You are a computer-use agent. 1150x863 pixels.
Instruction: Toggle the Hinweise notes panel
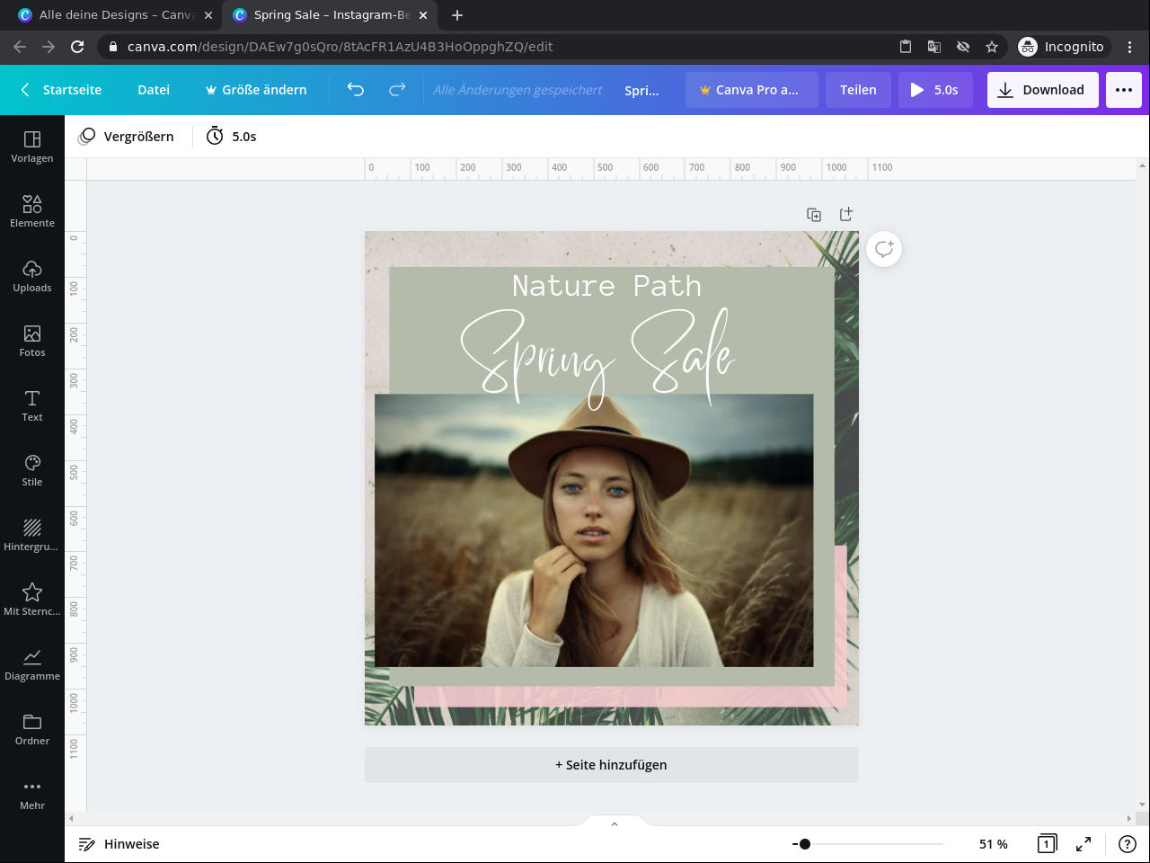tap(119, 844)
